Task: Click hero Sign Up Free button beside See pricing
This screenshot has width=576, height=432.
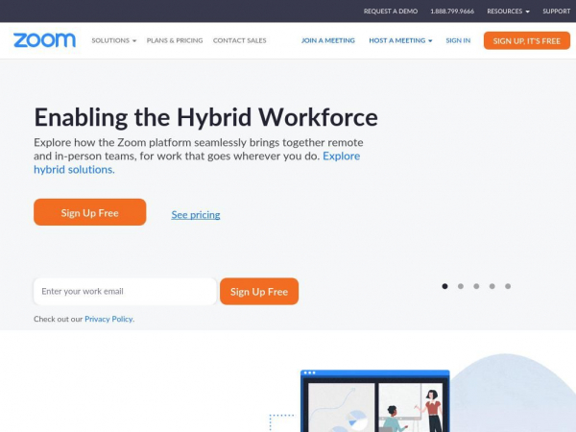Action: pyautogui.click(x=89, y=212)
